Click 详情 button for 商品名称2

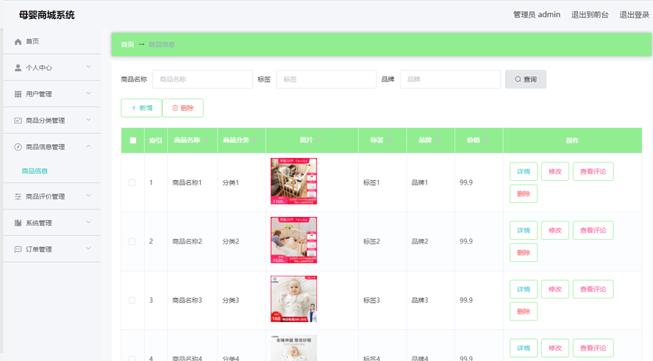click(524, 230)
